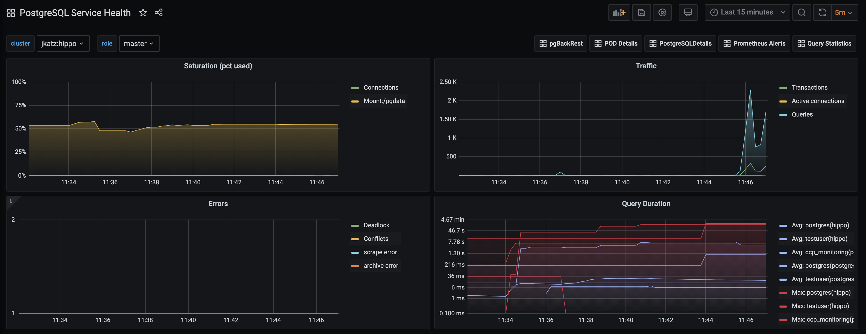Click the 4.67 min axis label in Query Duration
Image resolution: width=866 pixels, height=334 pixels.
452,219
